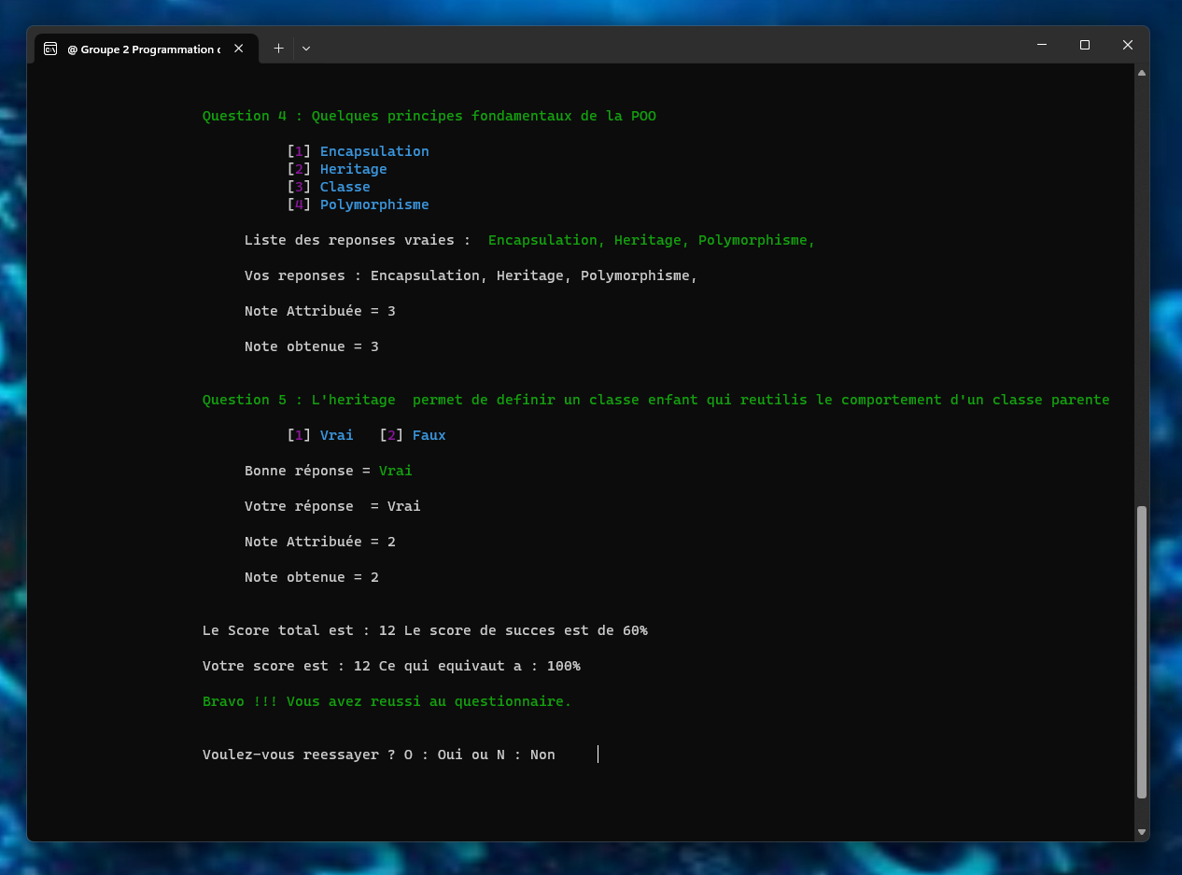Click the blue Vrai option in Question 5
Viewport: 1182px width, 875px height.
[x=336, y=435]
